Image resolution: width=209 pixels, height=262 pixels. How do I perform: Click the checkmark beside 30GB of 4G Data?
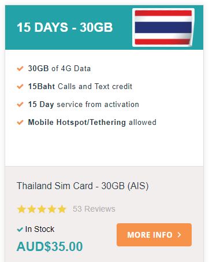20,68
